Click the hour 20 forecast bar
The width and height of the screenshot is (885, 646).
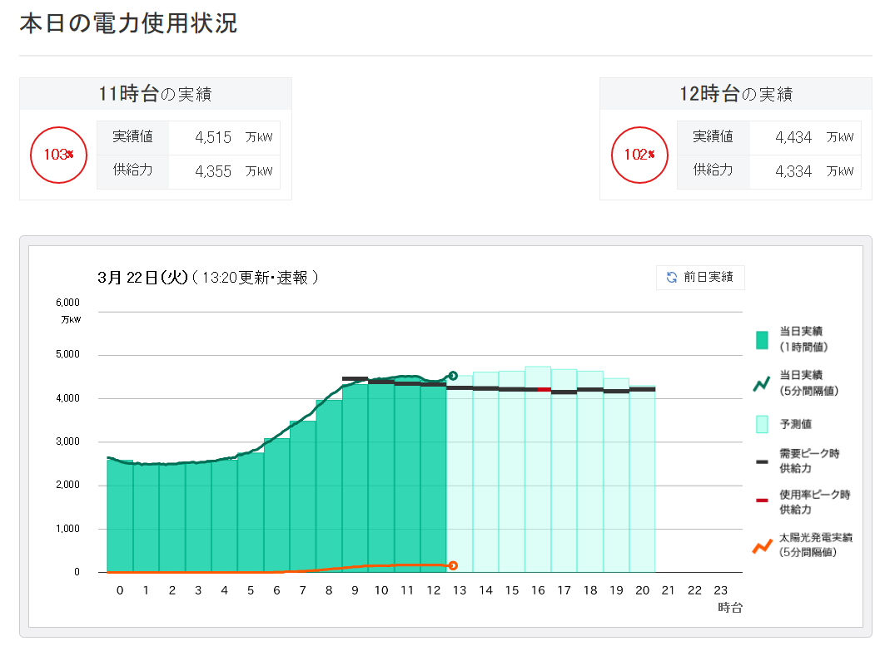tap(642, 479)
